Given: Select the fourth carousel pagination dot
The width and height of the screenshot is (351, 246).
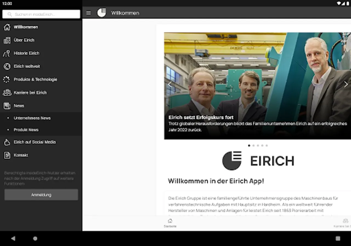Looking at the screenshot, I should (262, 146).
